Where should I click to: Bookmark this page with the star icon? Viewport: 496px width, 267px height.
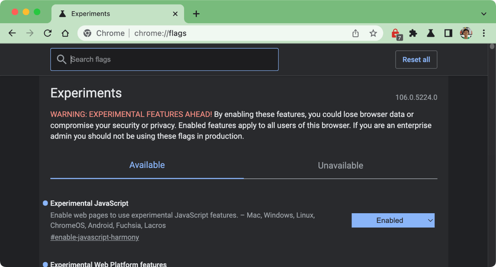click(373, 33)
